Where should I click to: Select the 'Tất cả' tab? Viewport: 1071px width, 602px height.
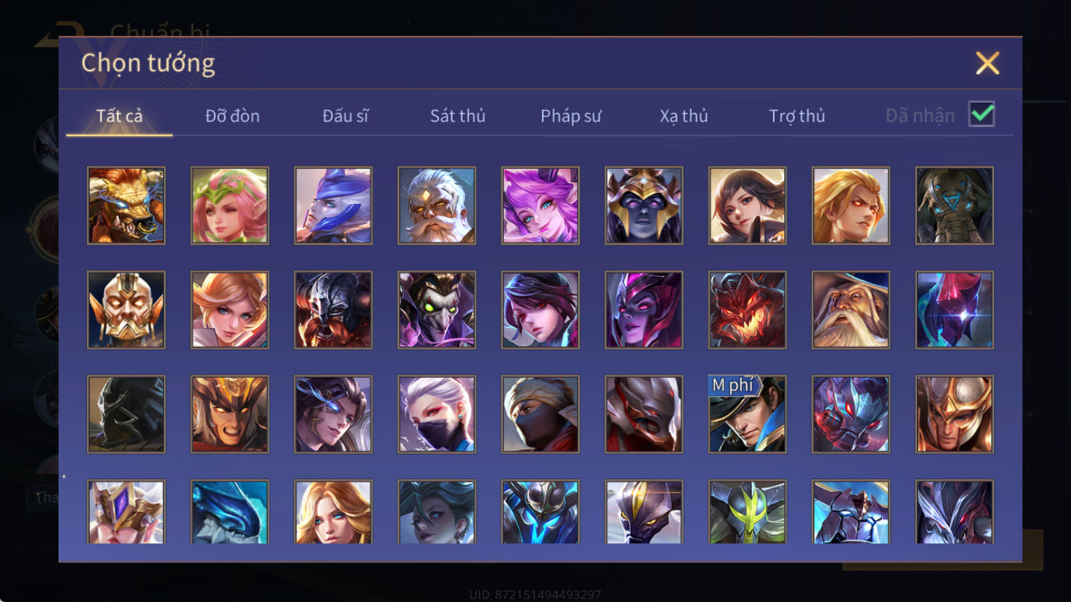click(x=119, y=116)
